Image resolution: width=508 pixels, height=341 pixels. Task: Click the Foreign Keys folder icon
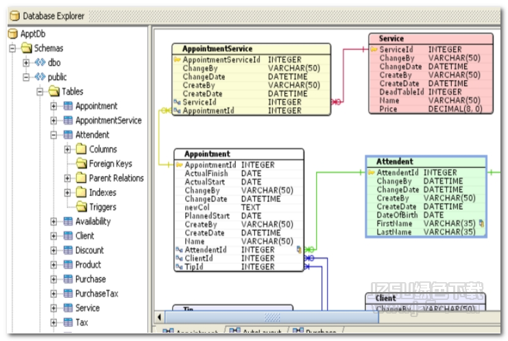point(82,164)
